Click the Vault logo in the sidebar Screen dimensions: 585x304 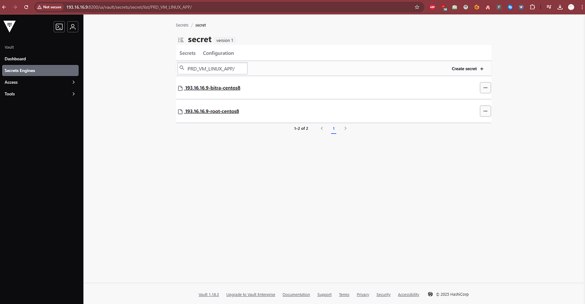9,26
